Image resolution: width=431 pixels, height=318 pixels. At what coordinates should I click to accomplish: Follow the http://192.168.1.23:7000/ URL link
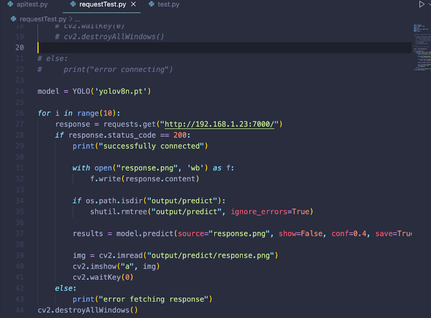click(222, 124)
